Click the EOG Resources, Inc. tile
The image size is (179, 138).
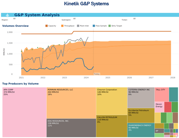(71, 128)
